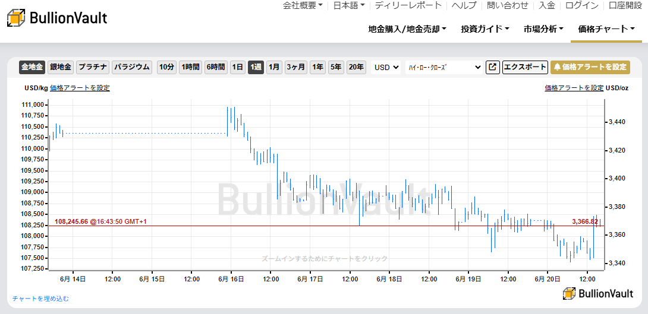Click the BullionVault logo below the chart

coord(598,293)
